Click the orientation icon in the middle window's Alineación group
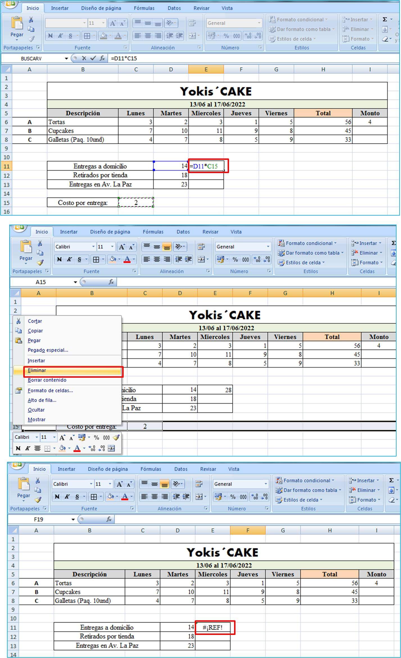 [x=178, y=247]
